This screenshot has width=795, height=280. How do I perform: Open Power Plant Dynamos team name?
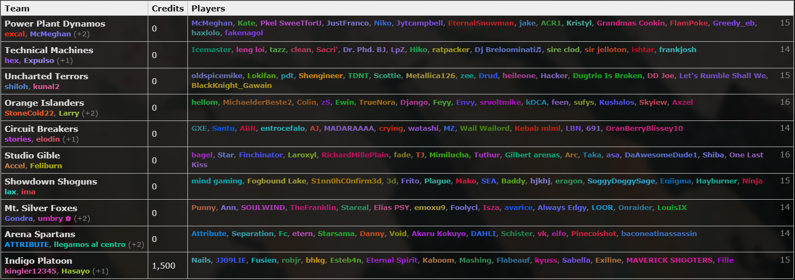55,24
